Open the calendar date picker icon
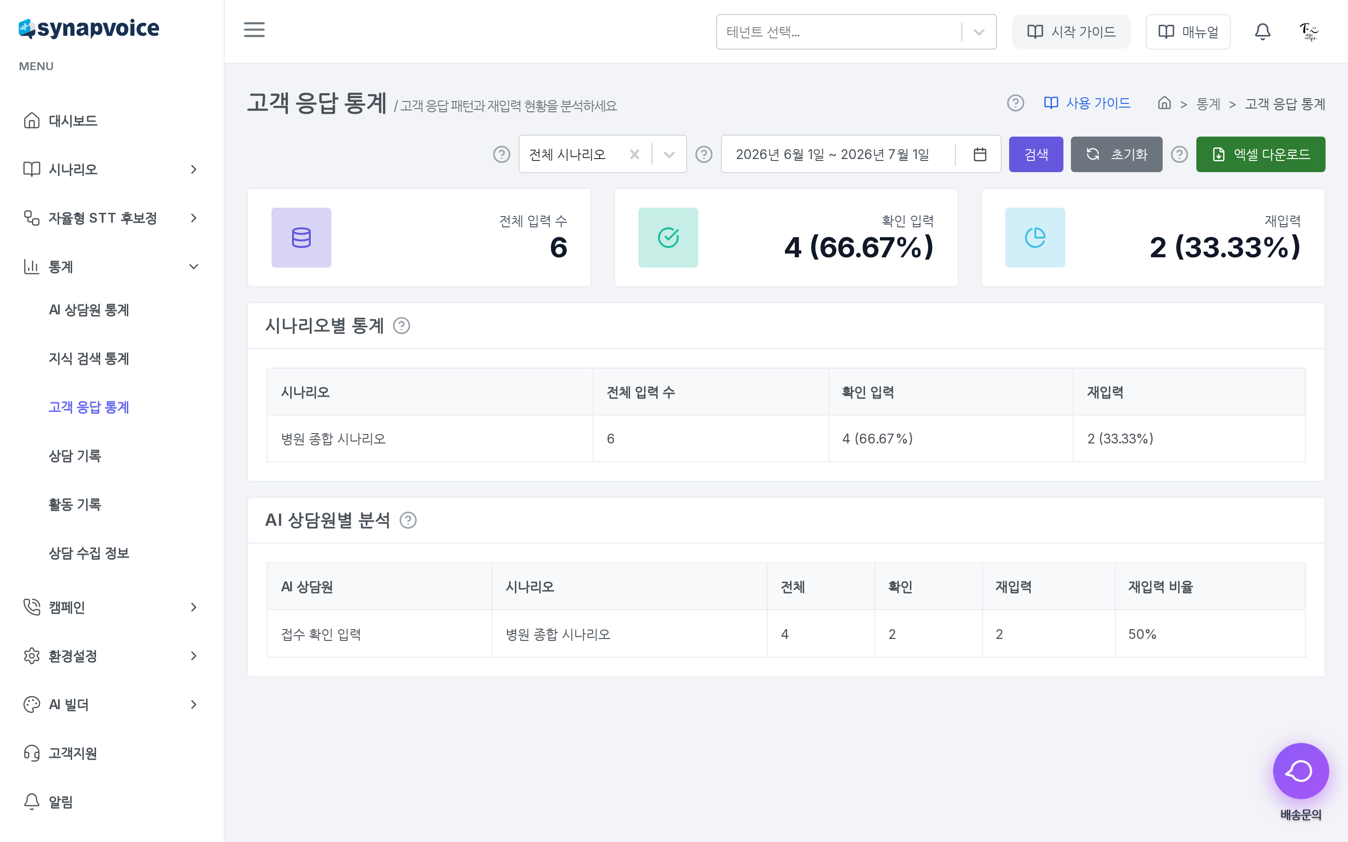This screenshot has width=1348, height=842. coord(980,154)
